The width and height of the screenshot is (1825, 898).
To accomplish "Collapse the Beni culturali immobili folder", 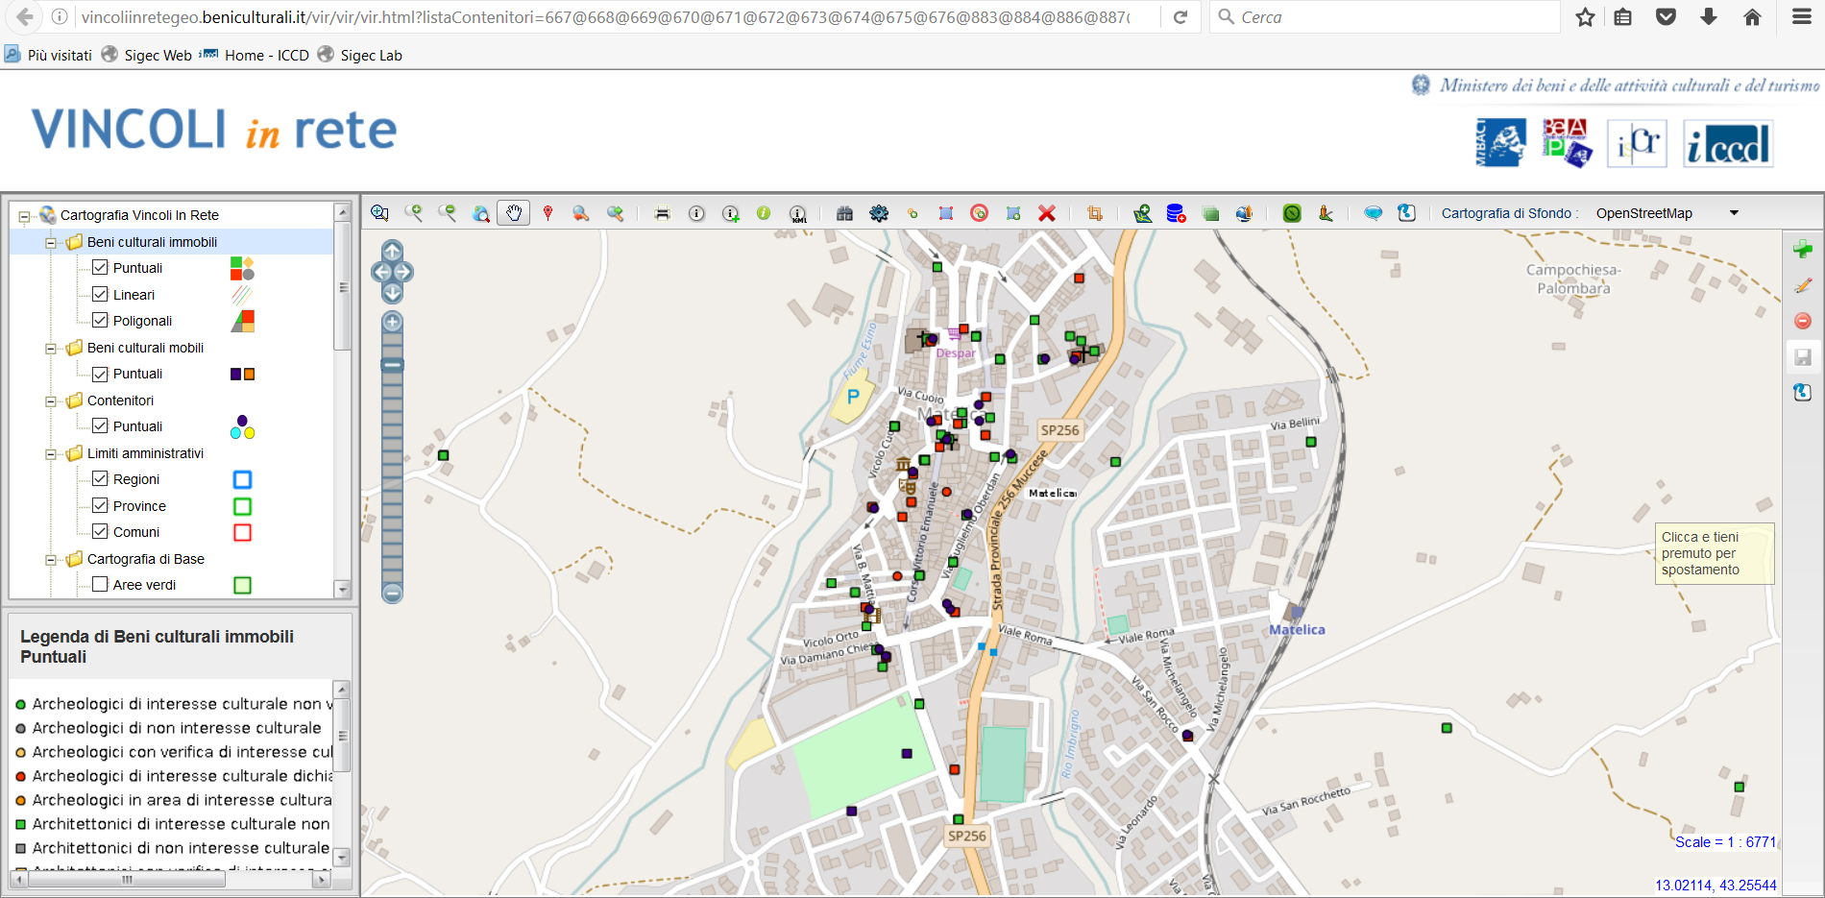I will (x=52, y=243).
